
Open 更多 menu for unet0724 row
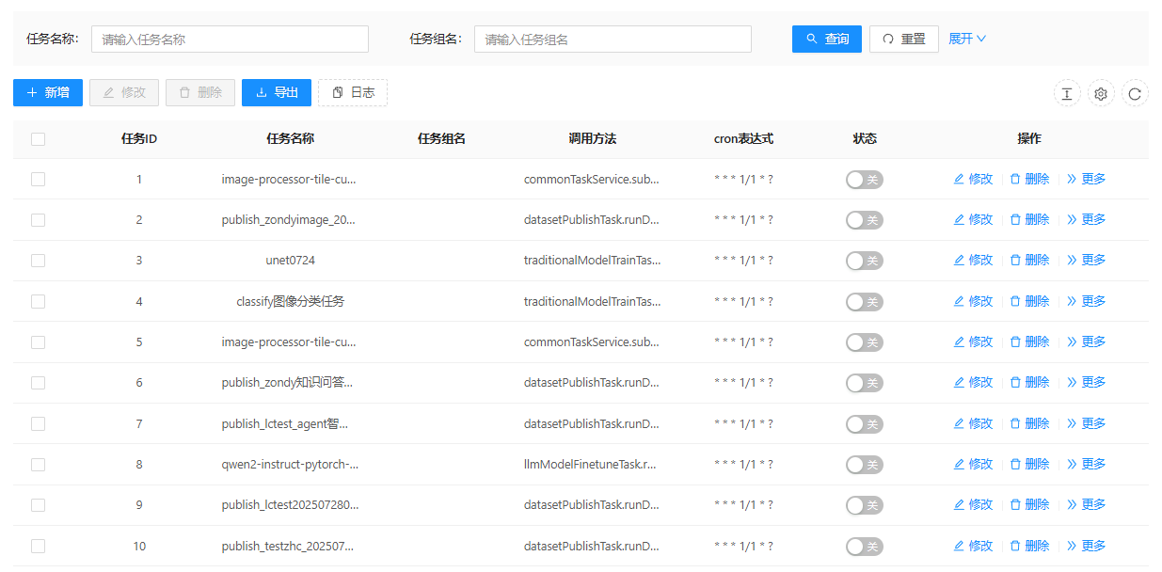[x=1086, y=260]
